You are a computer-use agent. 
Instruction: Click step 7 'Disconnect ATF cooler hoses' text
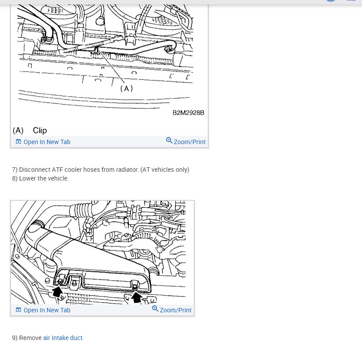point(101,170)
